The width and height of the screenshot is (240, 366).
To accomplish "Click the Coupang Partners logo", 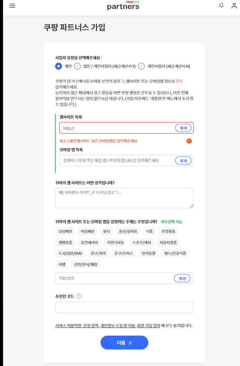I will (x=123, y=5).
